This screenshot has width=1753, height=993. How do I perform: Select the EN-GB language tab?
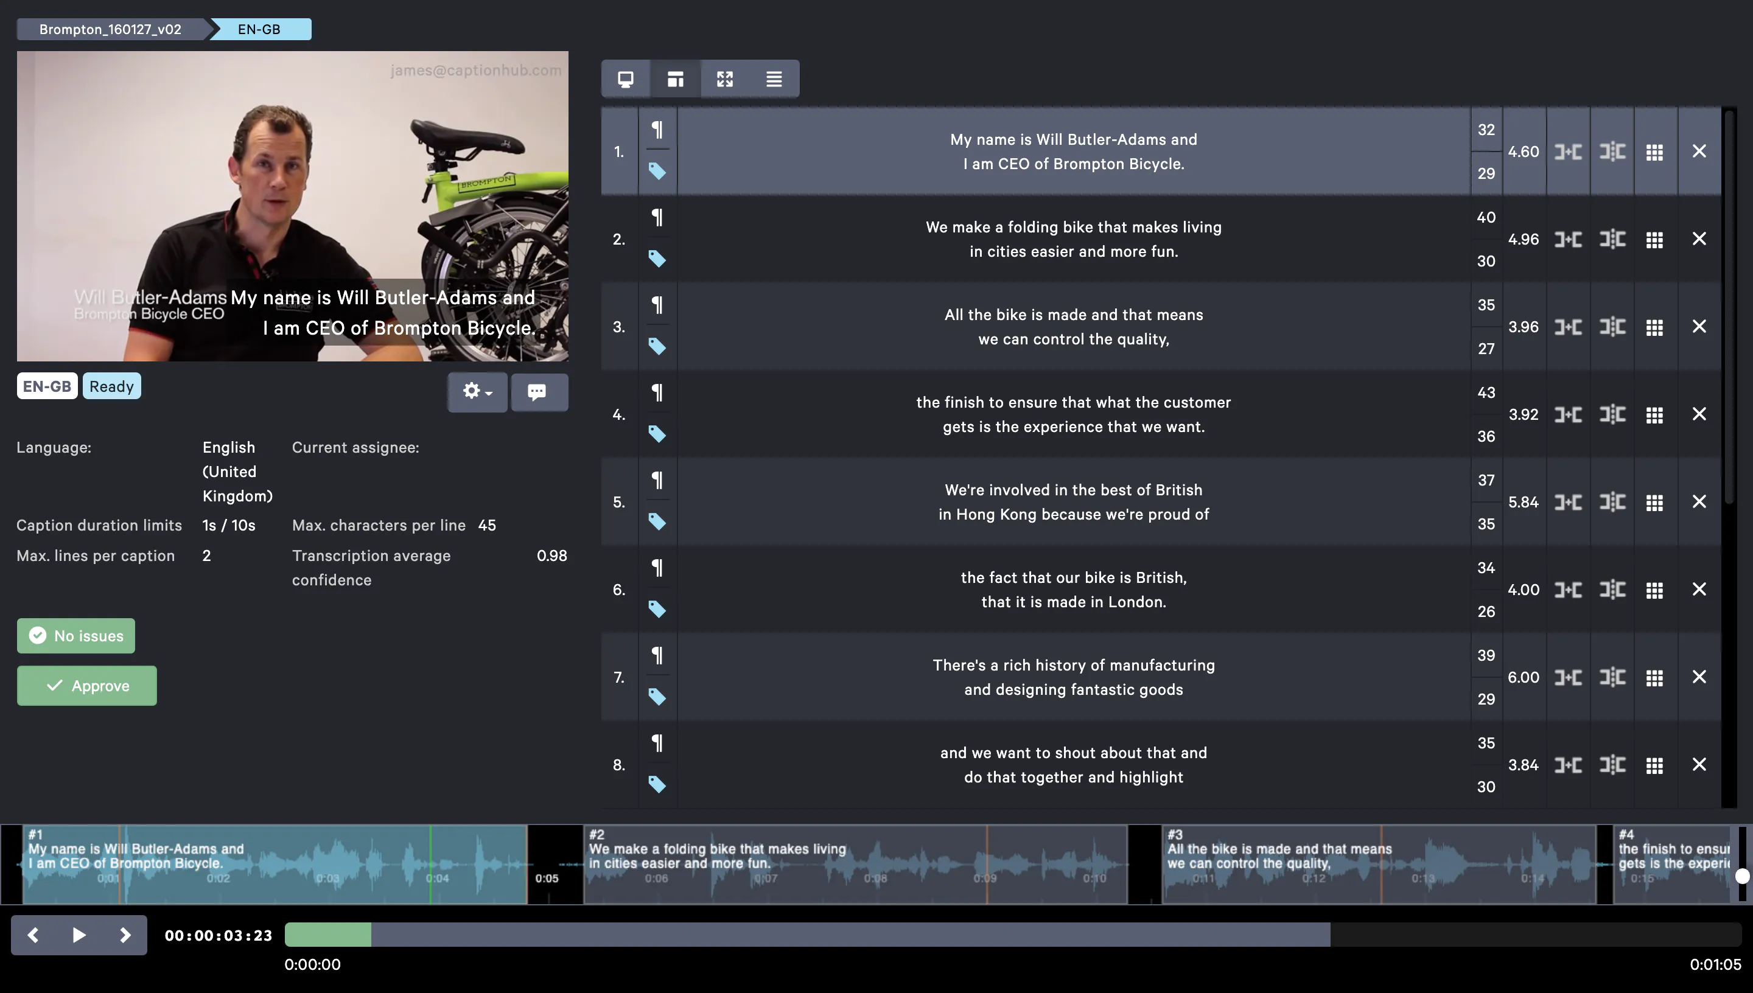260,29
